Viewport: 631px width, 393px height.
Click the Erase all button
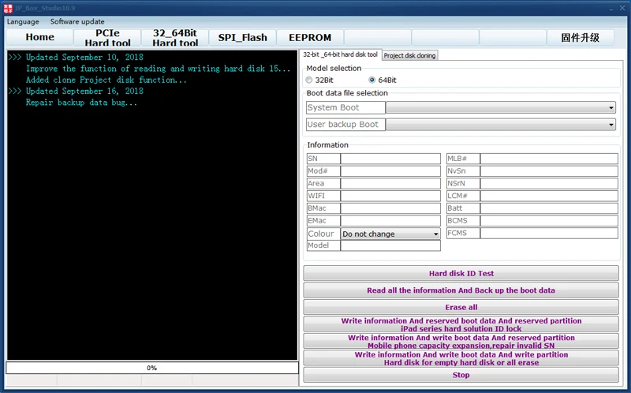[x=461, y=307]
